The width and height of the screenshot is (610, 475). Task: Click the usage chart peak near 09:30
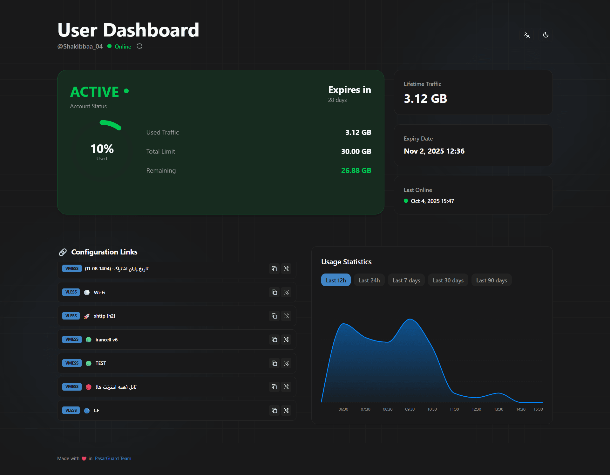410,320
